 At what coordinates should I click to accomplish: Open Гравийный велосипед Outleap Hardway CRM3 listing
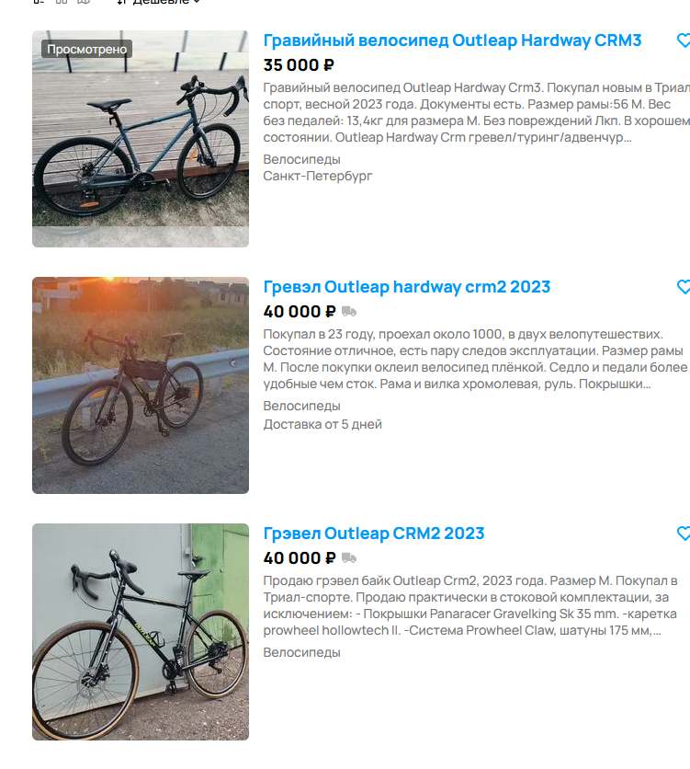pos(452,40)
